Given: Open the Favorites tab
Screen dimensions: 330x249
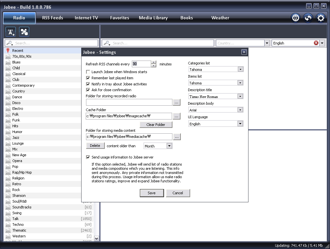Looking at the screenshot, I should [x=120, y=18].
